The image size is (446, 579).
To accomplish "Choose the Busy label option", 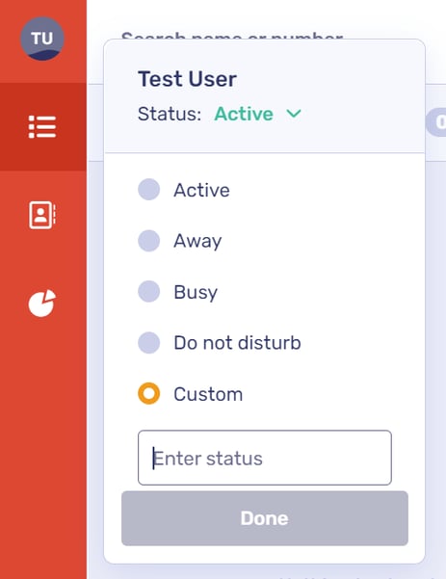I will (x=196, y=292).
